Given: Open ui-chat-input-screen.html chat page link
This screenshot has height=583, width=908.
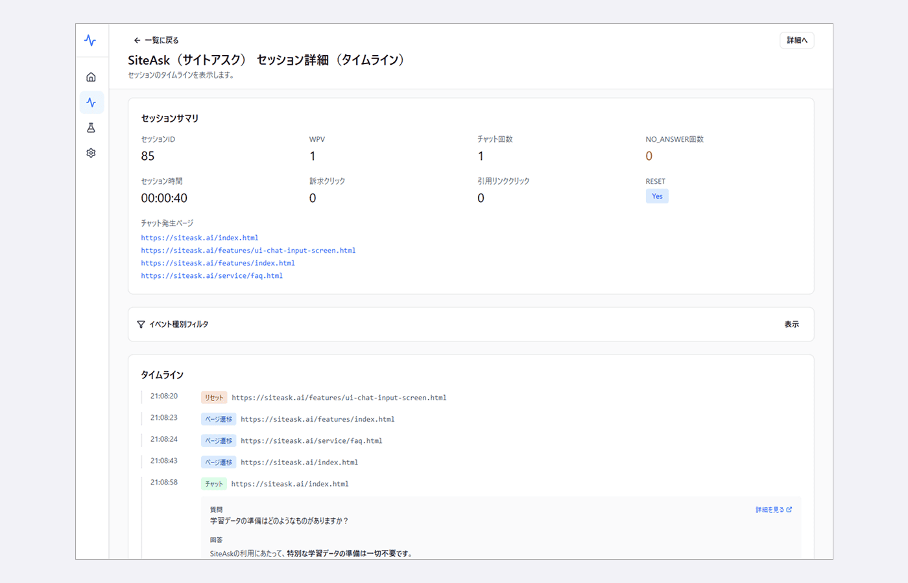Looking at the screenshot, I should coord(248,251).
